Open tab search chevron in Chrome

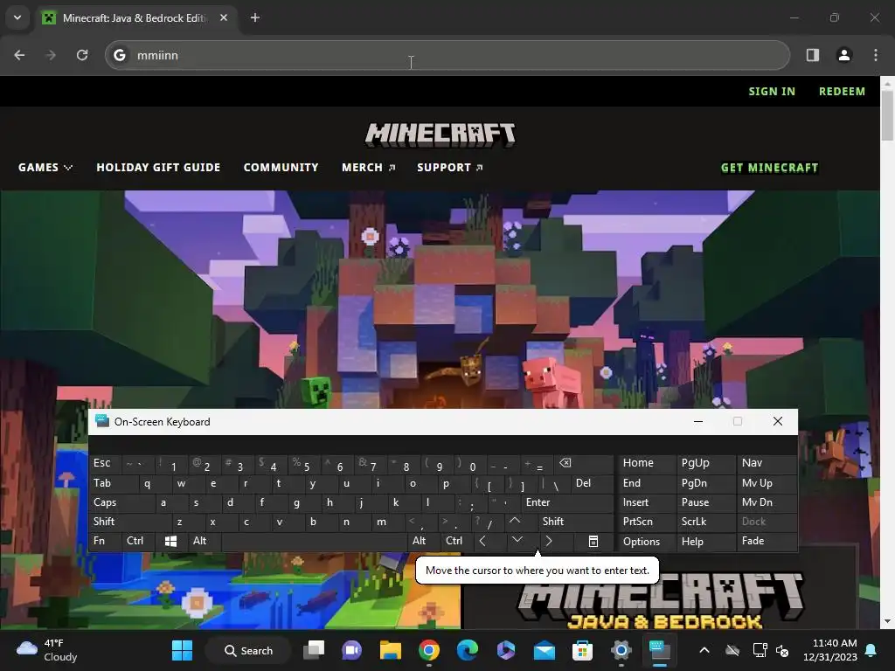pyautogui.click(x=17, y=17)
